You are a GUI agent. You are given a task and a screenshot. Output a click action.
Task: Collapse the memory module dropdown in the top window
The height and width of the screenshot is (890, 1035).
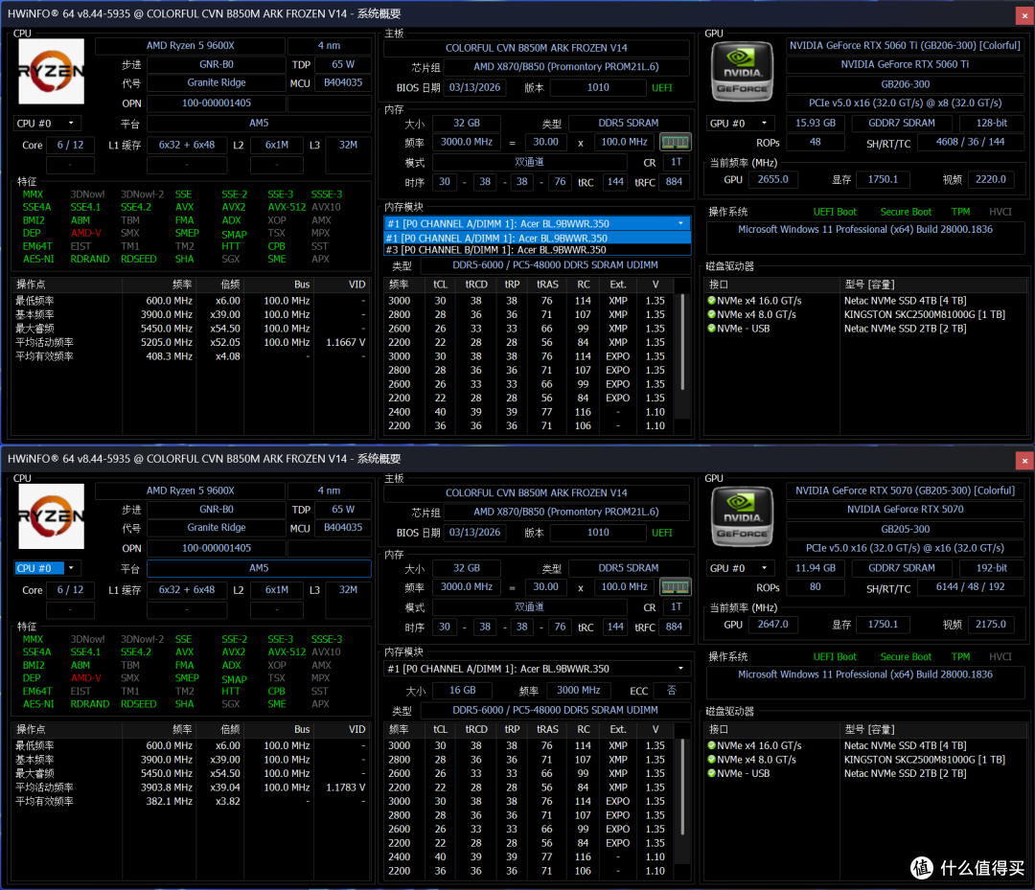point(681,223)
